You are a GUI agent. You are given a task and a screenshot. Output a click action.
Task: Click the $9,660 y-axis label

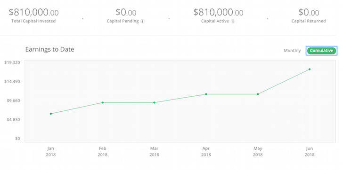click(13, 100)
